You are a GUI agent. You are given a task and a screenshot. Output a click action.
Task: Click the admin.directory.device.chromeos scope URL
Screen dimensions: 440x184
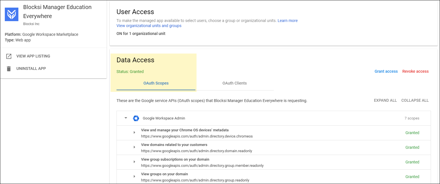coord(197,136)
